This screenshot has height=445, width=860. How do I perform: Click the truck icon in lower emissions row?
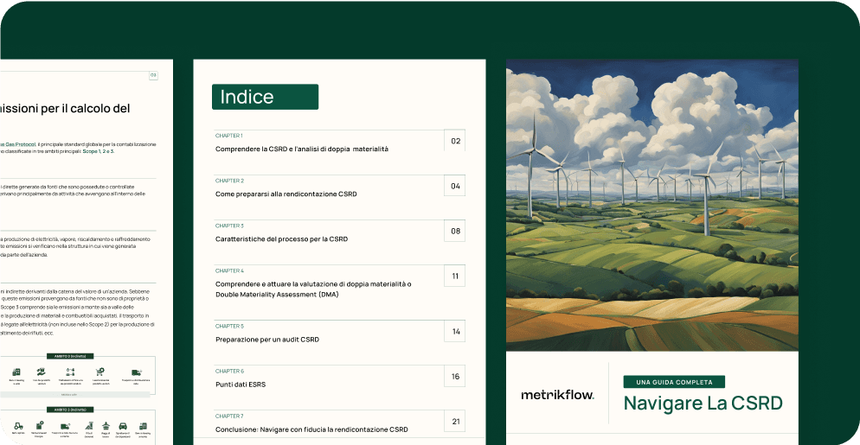point(65,426)
